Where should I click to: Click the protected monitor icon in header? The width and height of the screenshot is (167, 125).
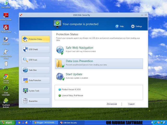coord(57,24)
